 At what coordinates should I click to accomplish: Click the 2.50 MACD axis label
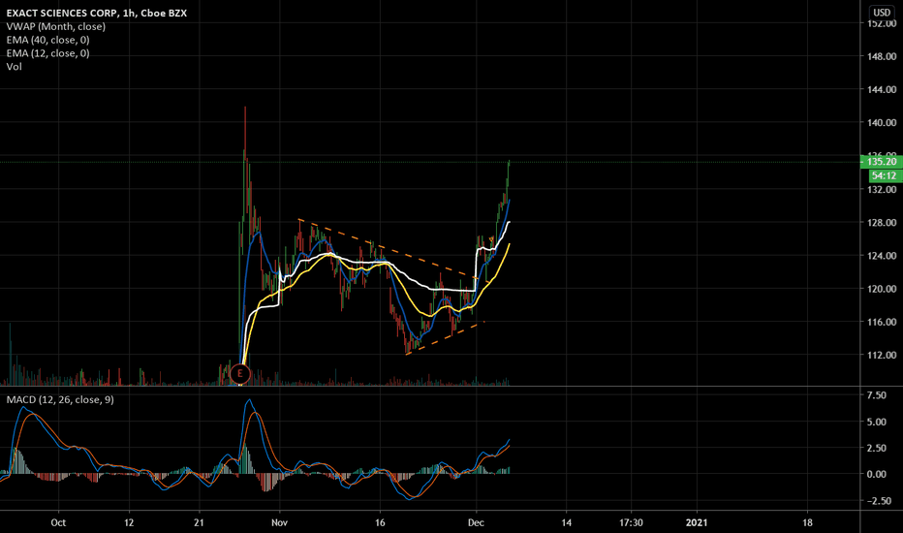[x=877, y=449]
